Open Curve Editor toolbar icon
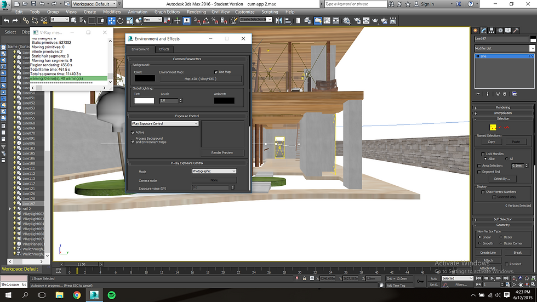 click(327, 20)
